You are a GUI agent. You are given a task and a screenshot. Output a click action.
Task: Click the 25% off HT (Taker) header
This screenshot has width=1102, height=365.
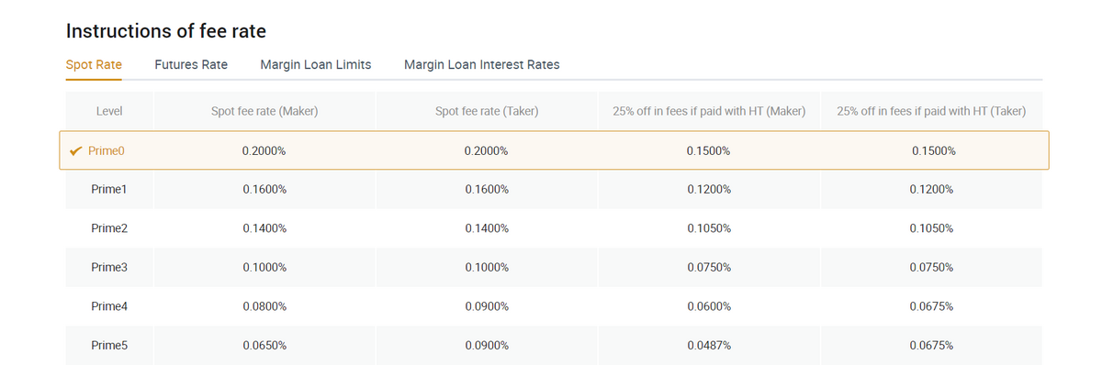click(x=931, y=111)
